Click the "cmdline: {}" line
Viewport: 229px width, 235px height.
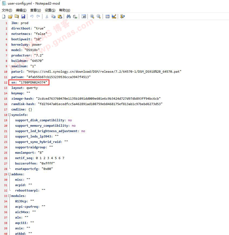pos(22,109)
